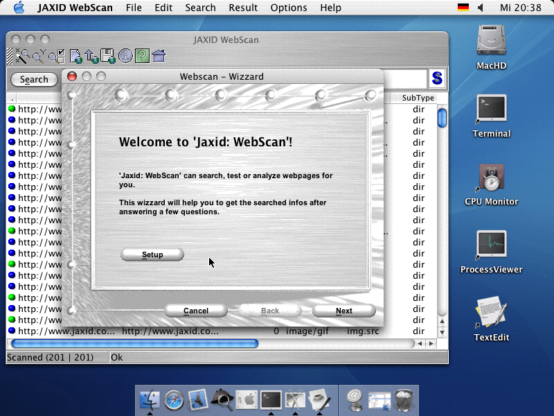Click the vertical scrollbar thumb in results
Viewport: 554px width, 416px height.
pos(442,118)
